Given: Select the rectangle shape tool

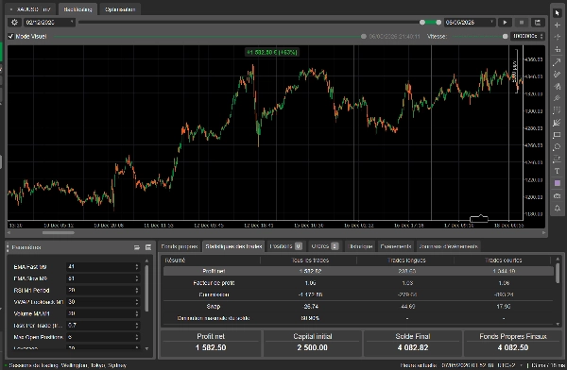Looking at the screenshot, I should 557,135.
